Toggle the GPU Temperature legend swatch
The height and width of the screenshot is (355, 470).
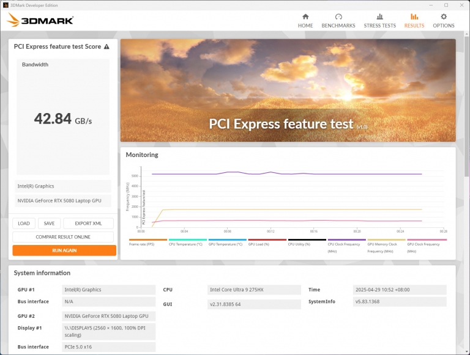click(228, 240)
